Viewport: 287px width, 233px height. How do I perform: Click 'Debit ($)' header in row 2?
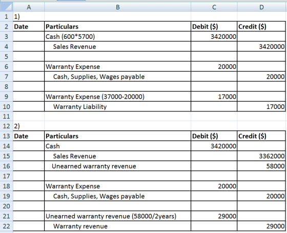pos(214,27)
